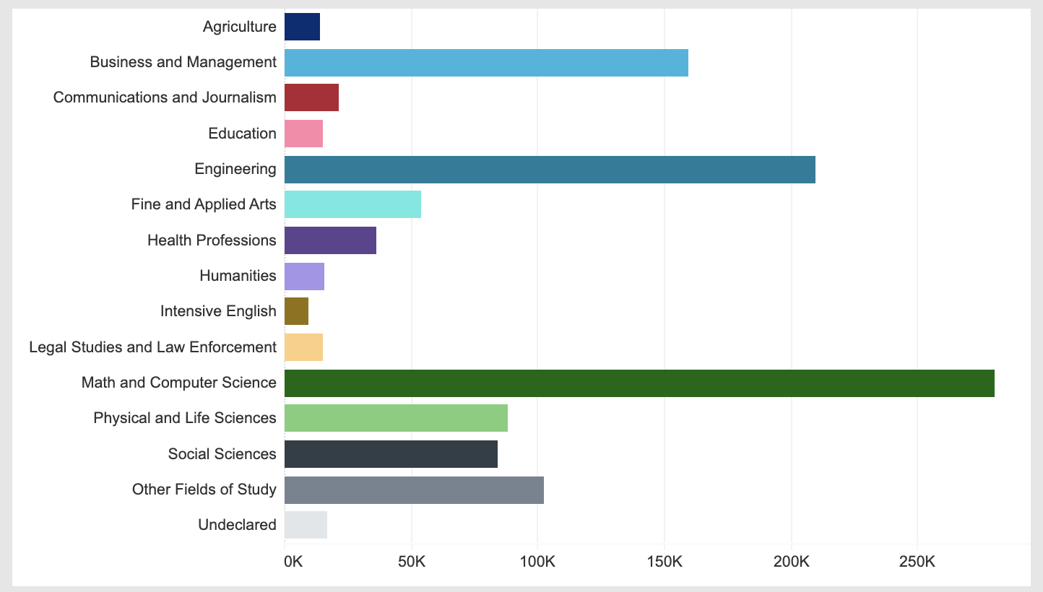Select the Legal Studies and Law Enforcement bar
This screenshot has height=592, width=1043.
[x=303, y=347]
